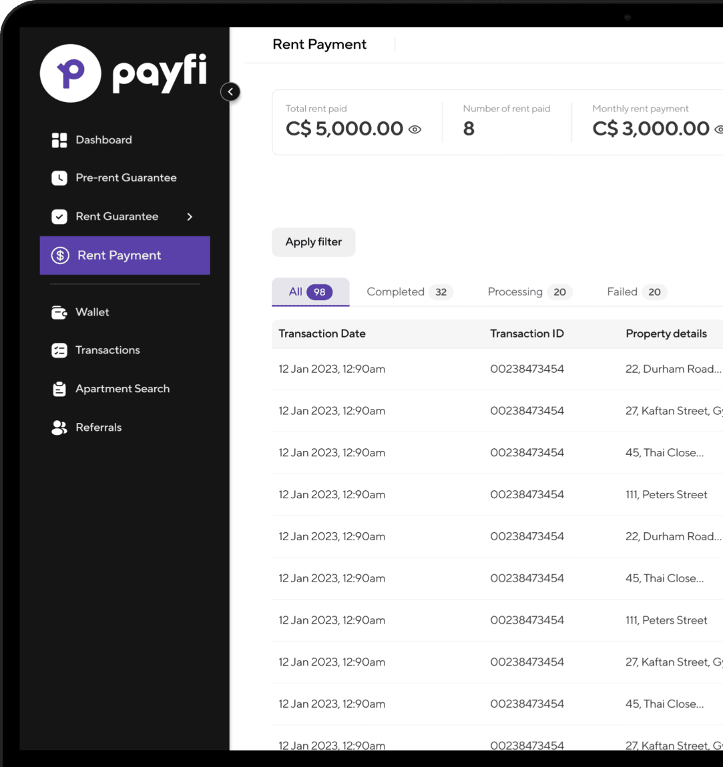723x767 pixels.
Task: Click the Transaction Date column header
Action: click(322, 333)
